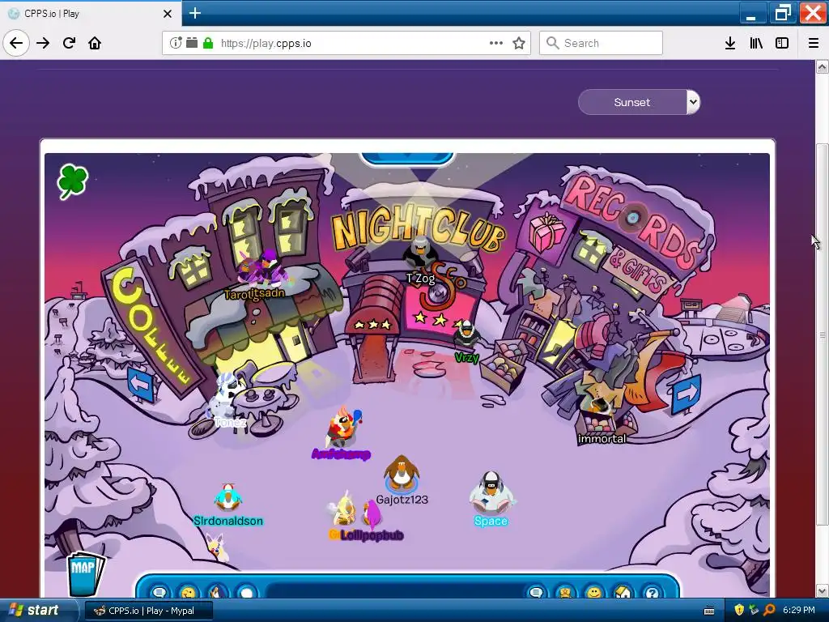The image size is (829, 622).
Task: Click the left arrow street sign
Action: coord(141,384)
